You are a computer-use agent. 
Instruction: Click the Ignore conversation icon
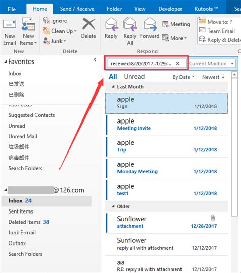[46, 21]
